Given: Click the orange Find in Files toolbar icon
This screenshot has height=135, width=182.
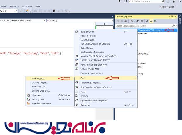Looking at the screenshot, I should pos(27,11).
